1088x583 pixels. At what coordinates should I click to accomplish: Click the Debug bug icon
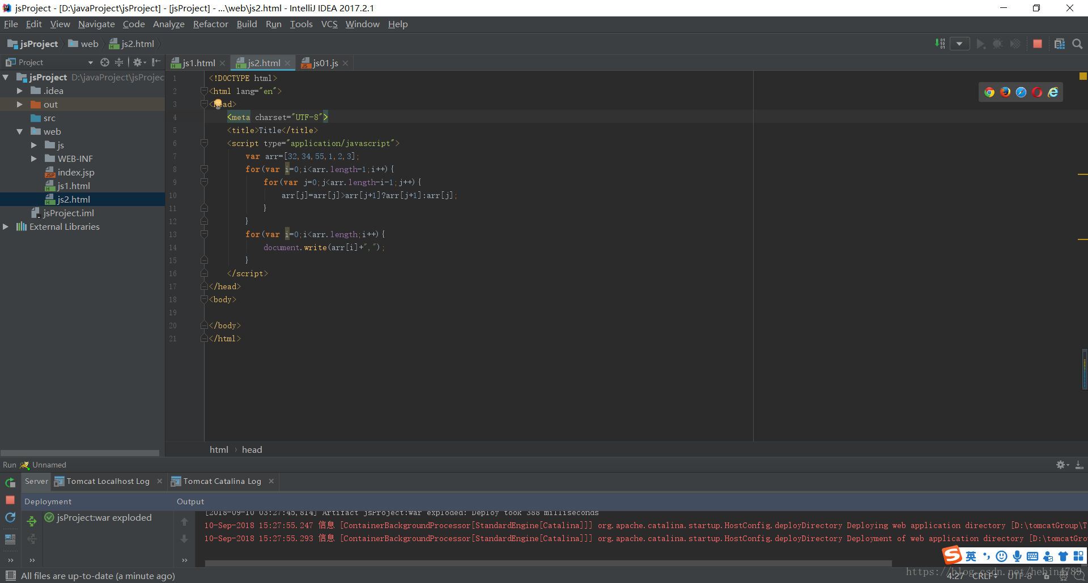point(998,44)
